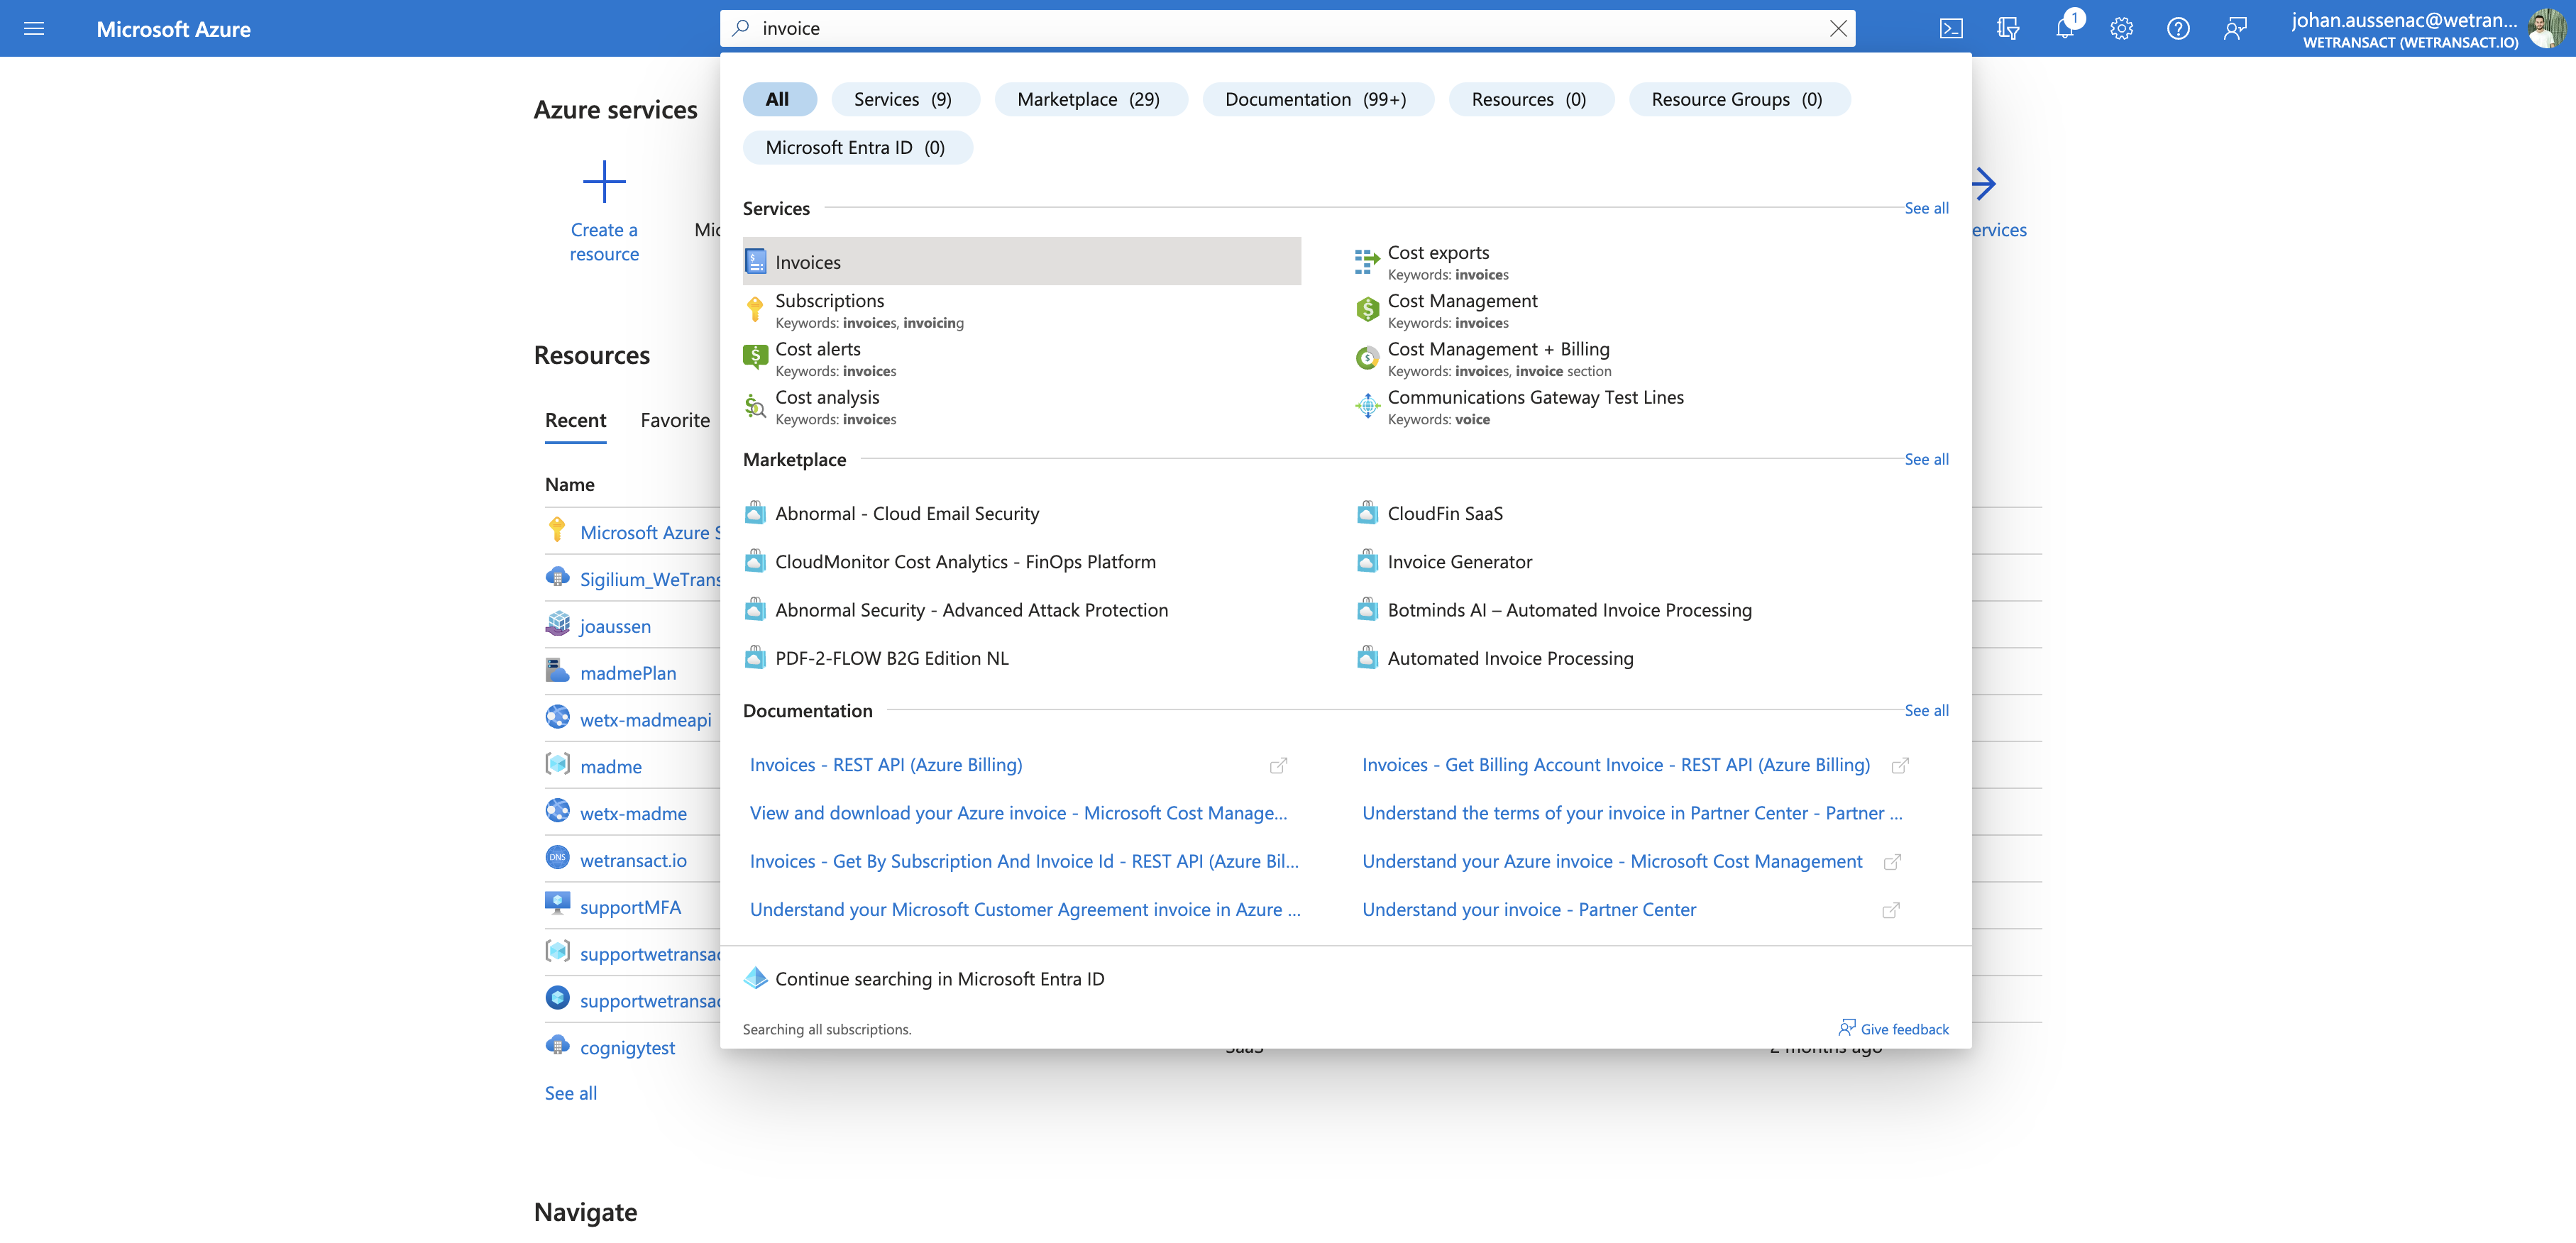Open Abnormal Security - Advanced Attack Protection
The height and width of the screenshot is (1243, 2576).
pyautogui.click(x=971, y=610)
